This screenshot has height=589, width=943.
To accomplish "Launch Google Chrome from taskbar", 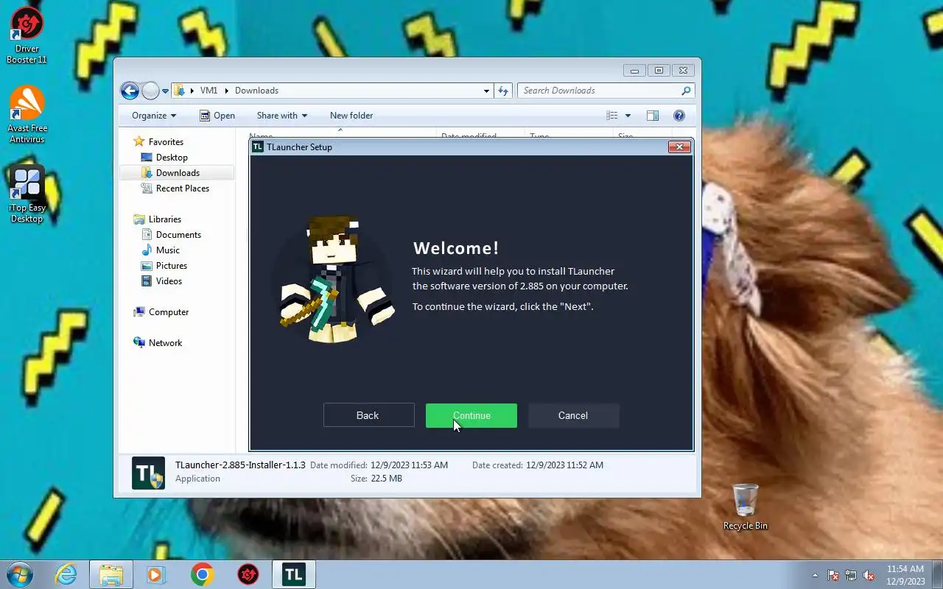I will tap(203, 574).
